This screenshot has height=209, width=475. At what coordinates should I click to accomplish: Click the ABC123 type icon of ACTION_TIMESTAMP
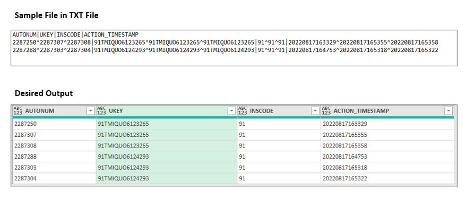tap(326, 111)
